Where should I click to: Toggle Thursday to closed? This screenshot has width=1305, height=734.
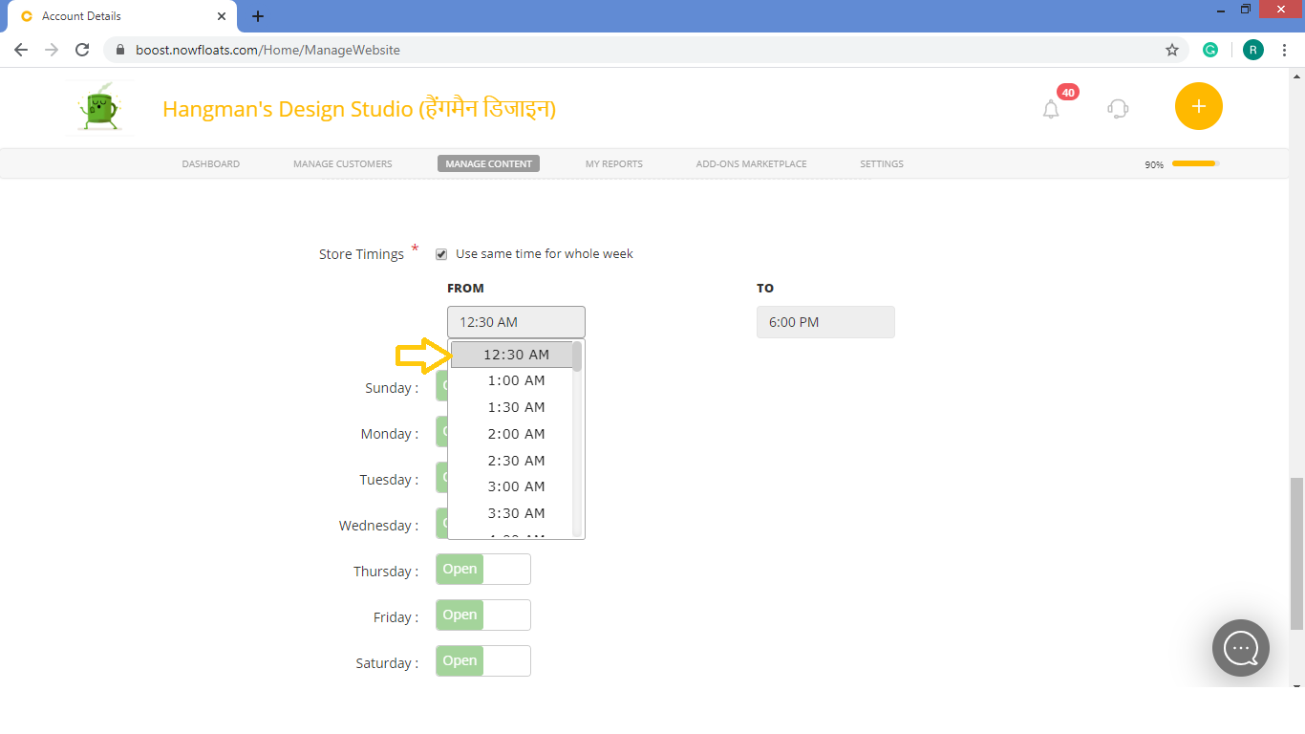[482, 569]
